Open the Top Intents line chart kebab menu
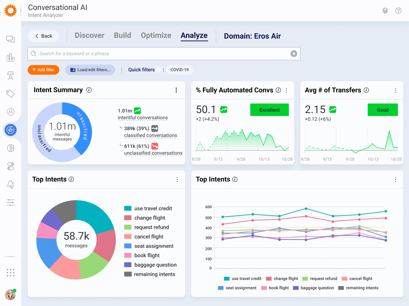Image resolution: width=409 pixels, height=306 pixels. 395,179
